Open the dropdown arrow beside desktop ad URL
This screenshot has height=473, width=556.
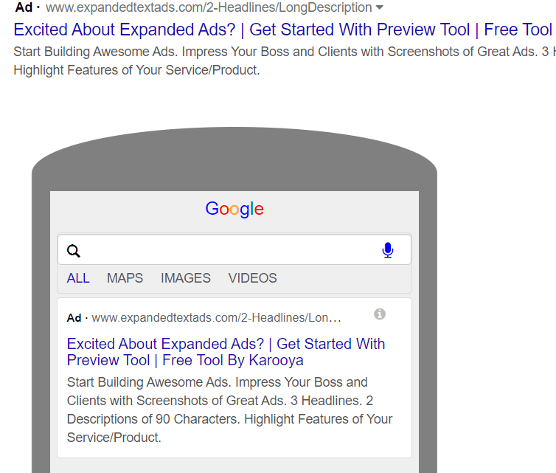pyautogui.click(x=380, y=7)
